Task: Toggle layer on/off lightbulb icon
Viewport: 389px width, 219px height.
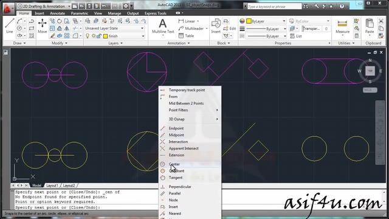Action: tap(88, 36)
